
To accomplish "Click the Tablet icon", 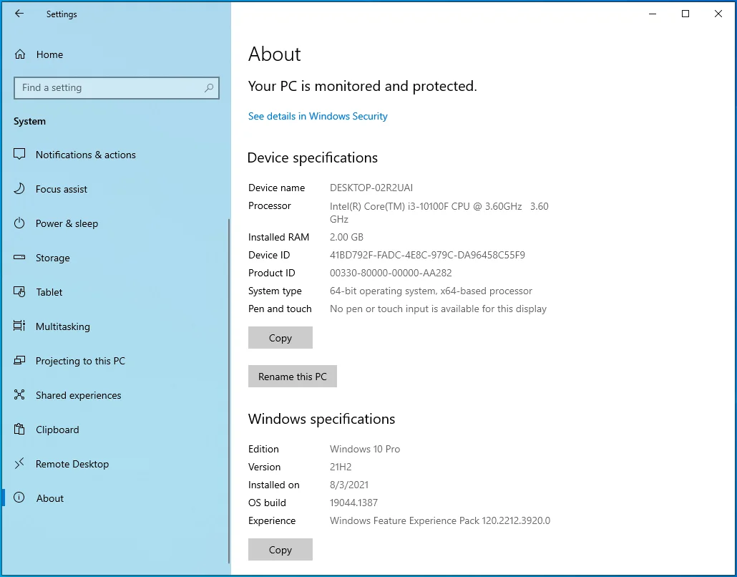I will tap(19, 291).
